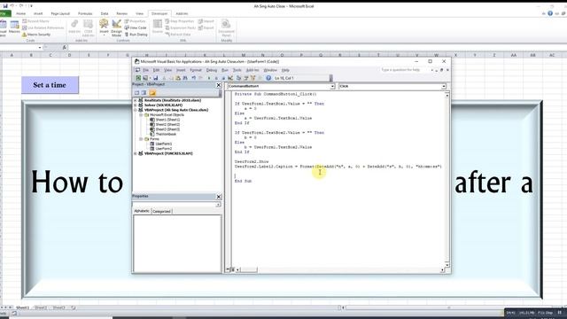Viewport: 567px width, 319px height.
Task: Pause execution with the Break icon
Action: pos(216,78)
